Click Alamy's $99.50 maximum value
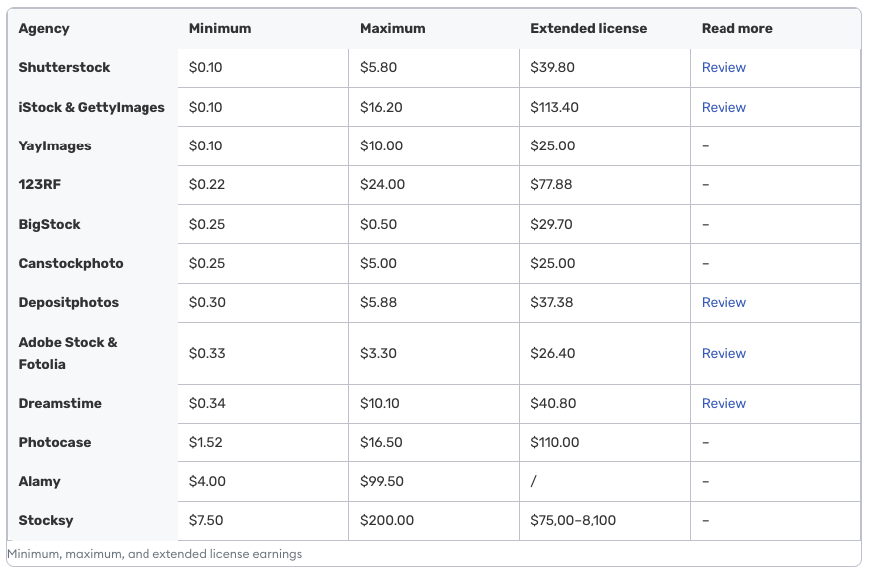 pyautogui.click(x=382, y=481)
